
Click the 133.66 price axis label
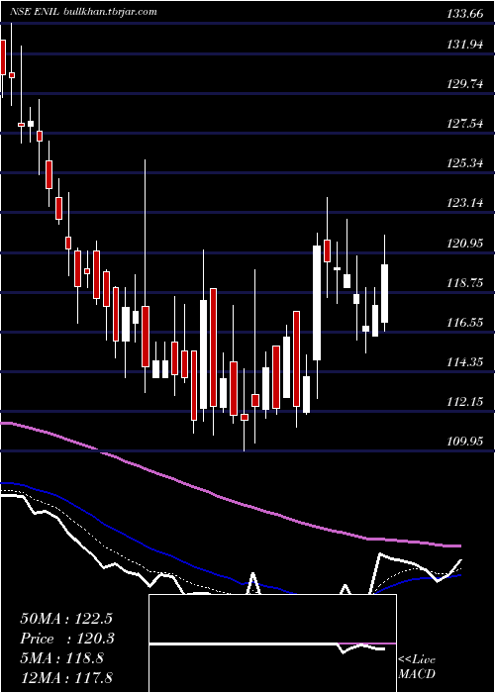point(464,14)
